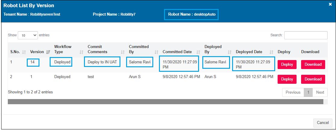The width and height of the screenshot is (336, 130).
Task: Sort table by Version column
Action: [37, 52]
